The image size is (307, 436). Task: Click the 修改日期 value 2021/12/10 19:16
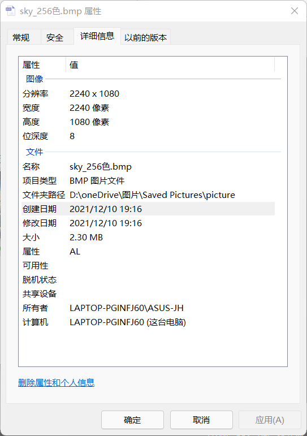coord(106,223)
